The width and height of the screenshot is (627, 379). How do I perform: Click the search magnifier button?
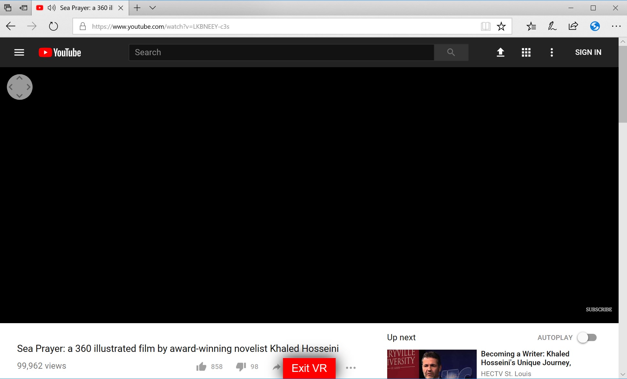451,52
